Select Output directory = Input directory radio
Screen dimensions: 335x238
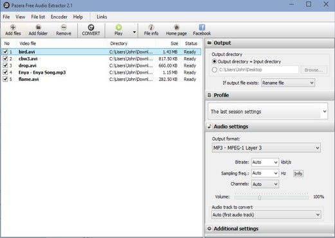click(214, 62)
